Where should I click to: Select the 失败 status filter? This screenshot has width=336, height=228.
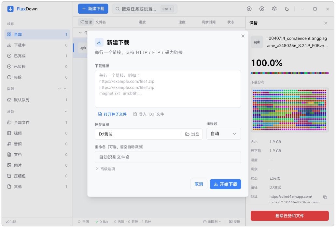pyautogui.click(x=37, y=77)
